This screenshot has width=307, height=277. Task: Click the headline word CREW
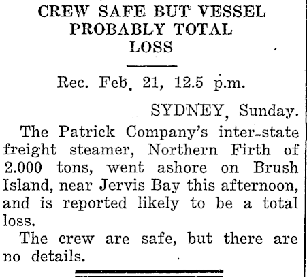pos(63,12)
